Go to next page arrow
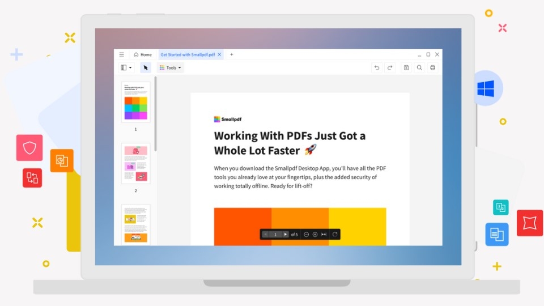This screenshot has height=306, width=544. [285, 234]
